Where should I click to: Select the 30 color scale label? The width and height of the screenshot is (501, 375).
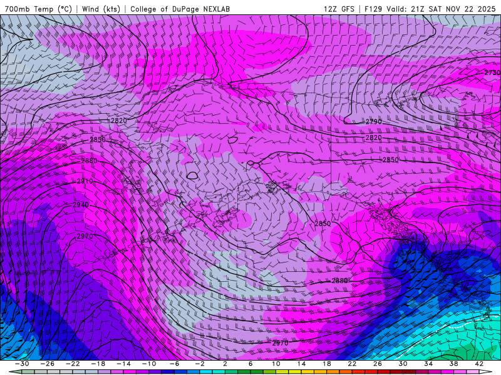coord(403,364)
